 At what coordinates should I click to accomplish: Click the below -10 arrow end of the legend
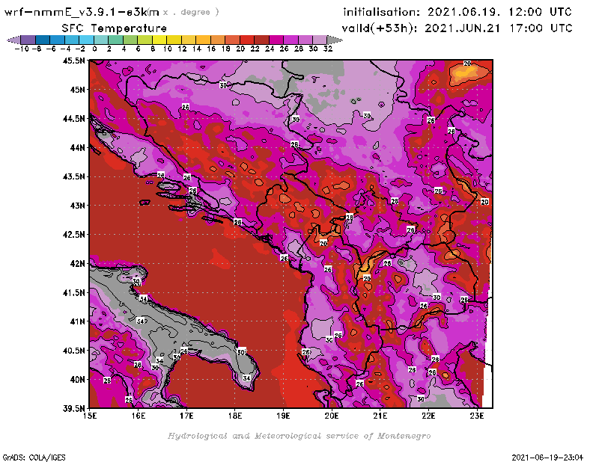click(x=13, y=40)
